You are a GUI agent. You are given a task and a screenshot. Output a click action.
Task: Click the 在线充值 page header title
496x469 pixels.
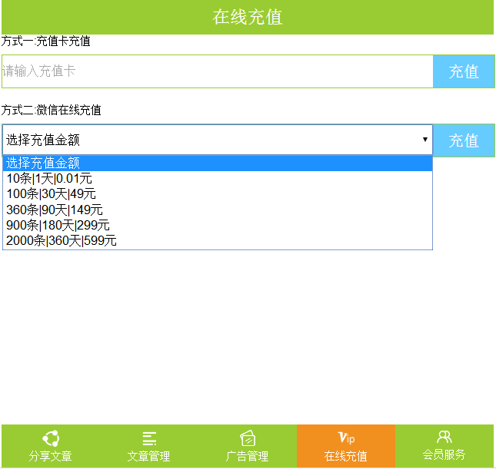coord(248,17)
